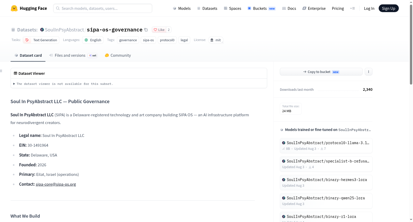This screenshot has width=413, height=222.
Task: Like the sipa-os-governance dataset
Action: tap(159, 30)
